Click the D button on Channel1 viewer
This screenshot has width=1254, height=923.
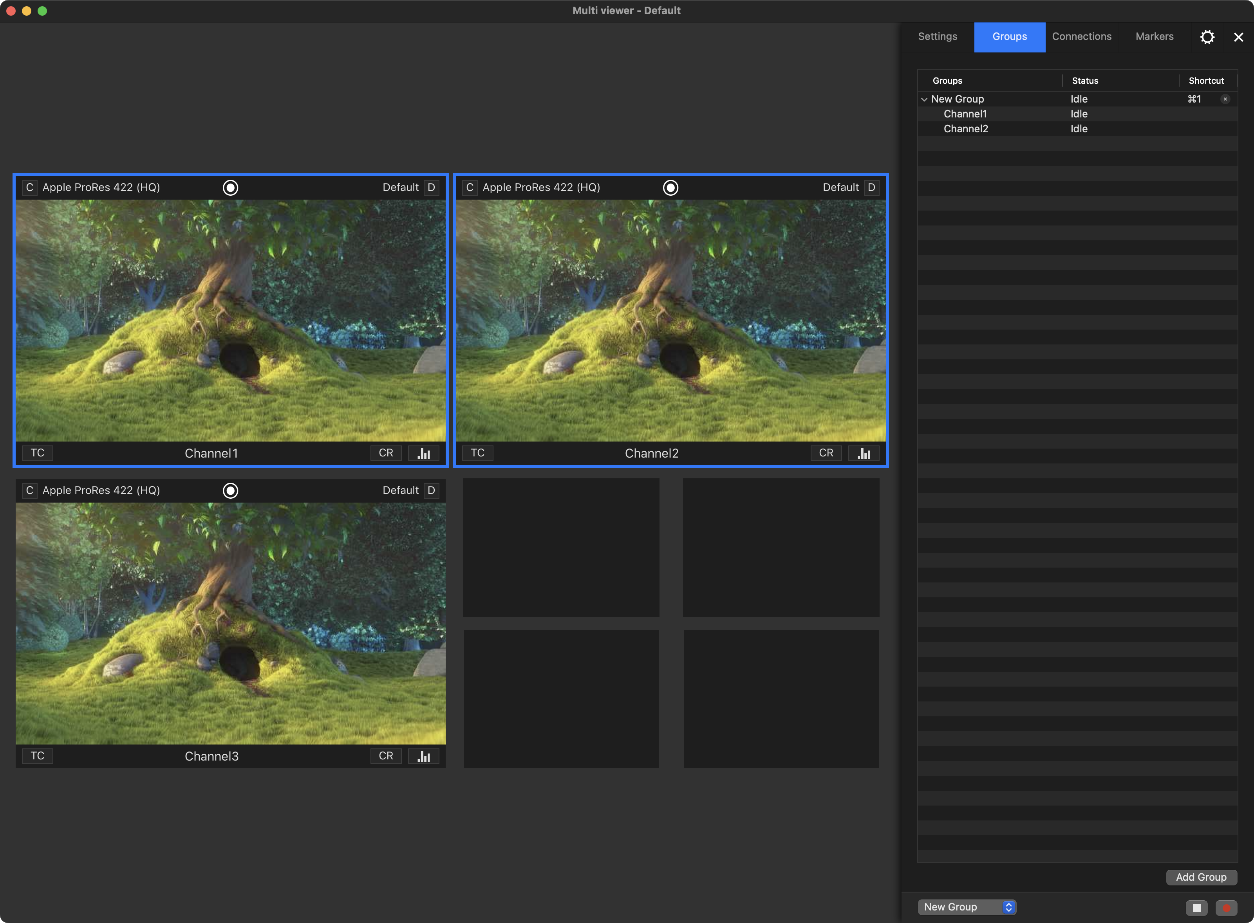point(431,188)
